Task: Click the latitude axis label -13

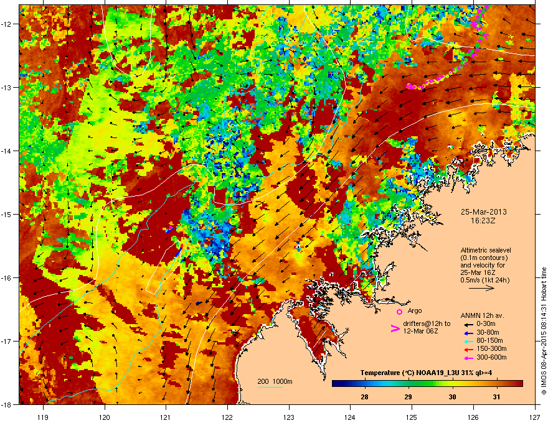Action: click(7, 88)
